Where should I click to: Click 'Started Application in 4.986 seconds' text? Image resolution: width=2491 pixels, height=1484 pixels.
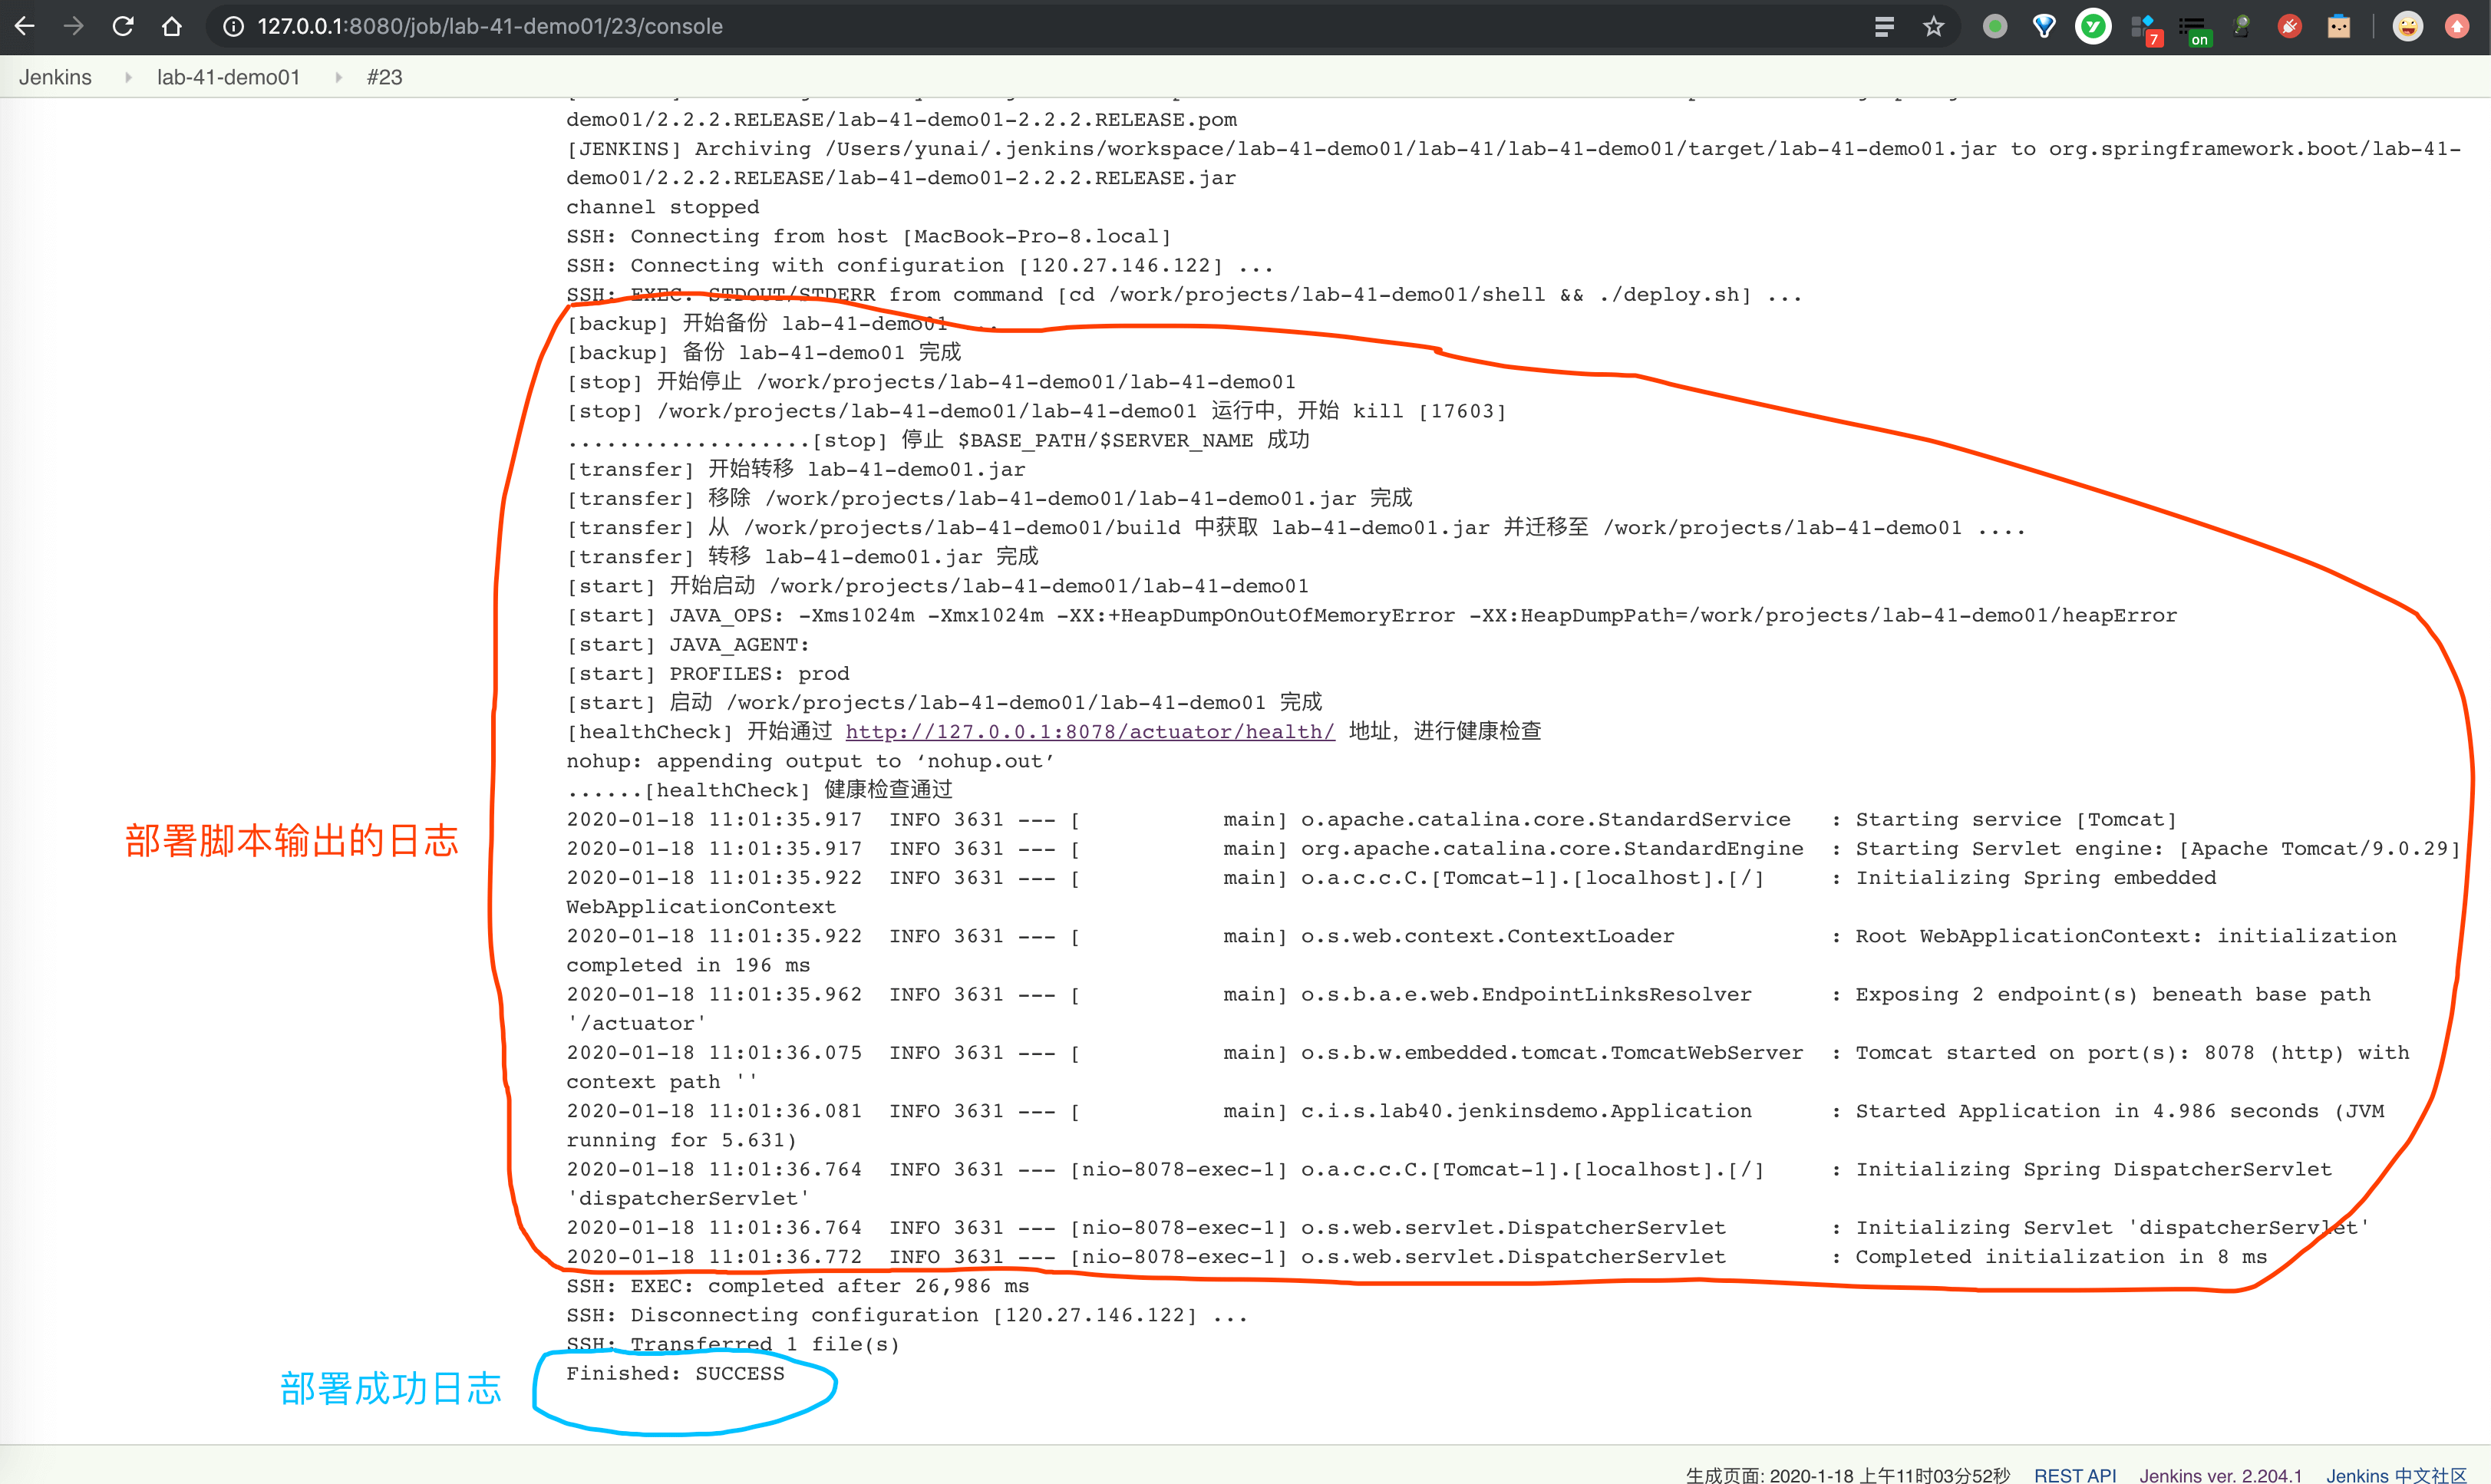2087,1111
